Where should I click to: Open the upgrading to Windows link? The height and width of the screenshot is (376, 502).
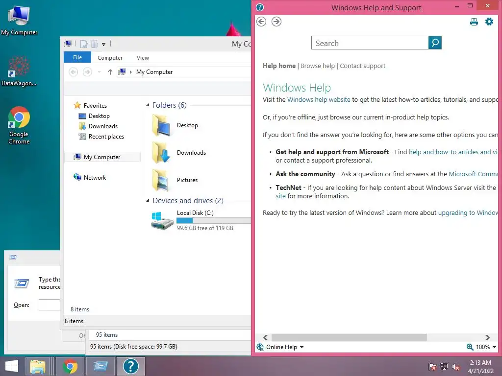(x=468, y=212)
